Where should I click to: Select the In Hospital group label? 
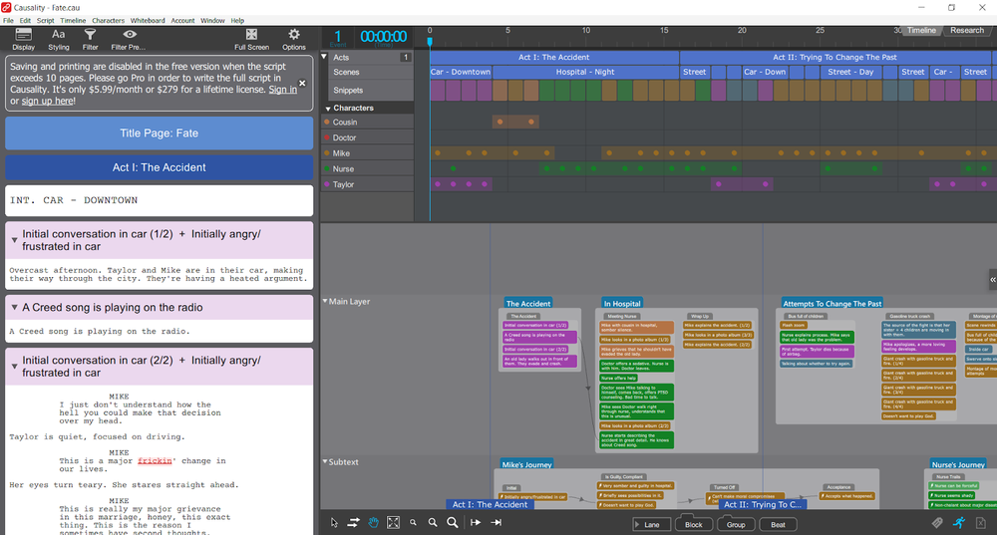622,304
